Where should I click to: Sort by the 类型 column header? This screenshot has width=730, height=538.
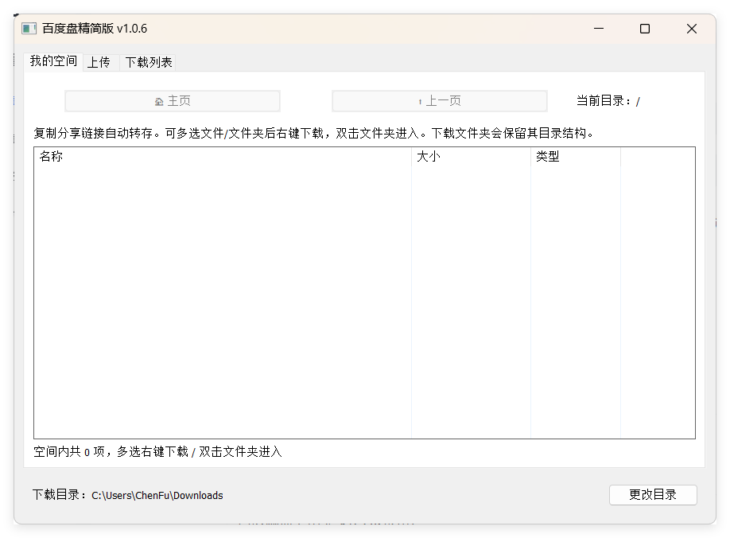[576, 157]
